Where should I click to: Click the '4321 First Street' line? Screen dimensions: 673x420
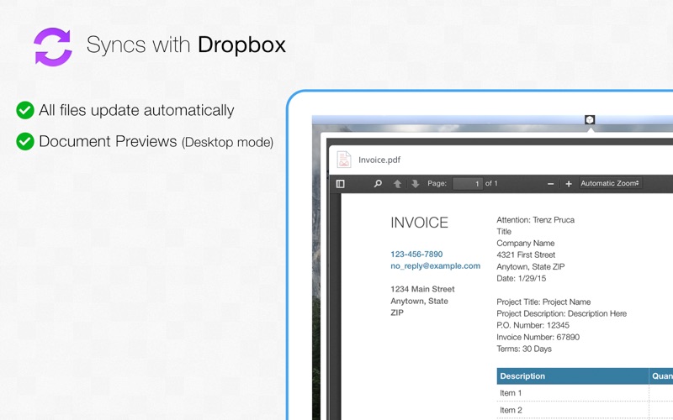pos(526,255)
